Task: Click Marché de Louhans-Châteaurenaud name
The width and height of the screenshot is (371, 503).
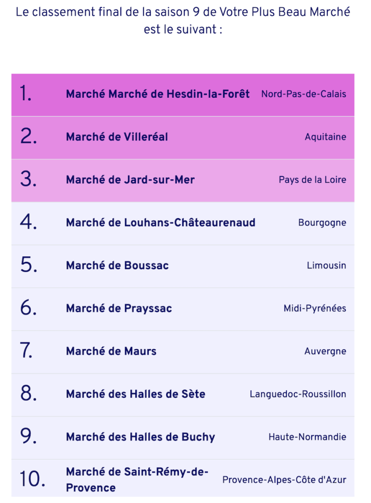Action: pyautogui.click(x=161, y=223)
